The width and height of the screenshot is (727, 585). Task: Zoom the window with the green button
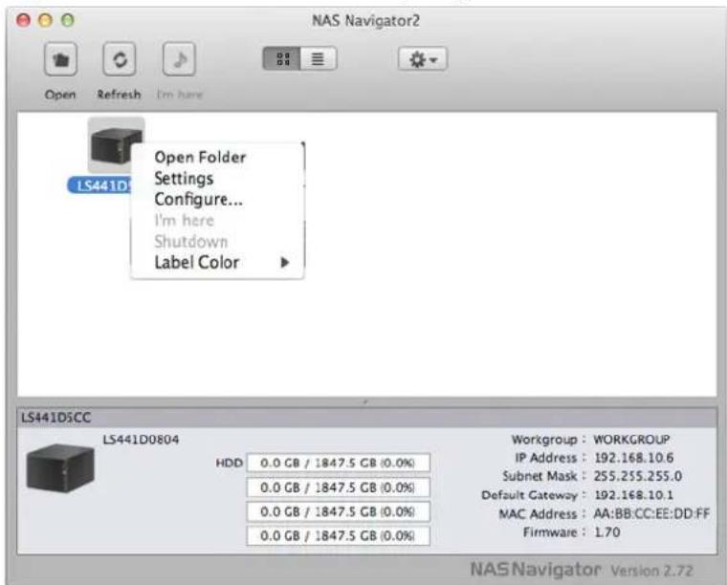coord(68,20)
